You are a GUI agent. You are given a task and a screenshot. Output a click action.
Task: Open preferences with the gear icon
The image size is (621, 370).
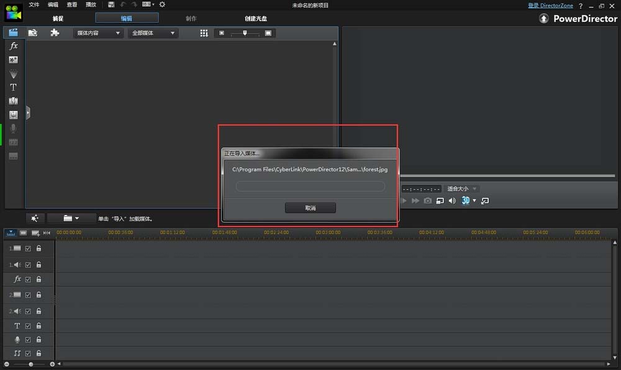(162, 5)
